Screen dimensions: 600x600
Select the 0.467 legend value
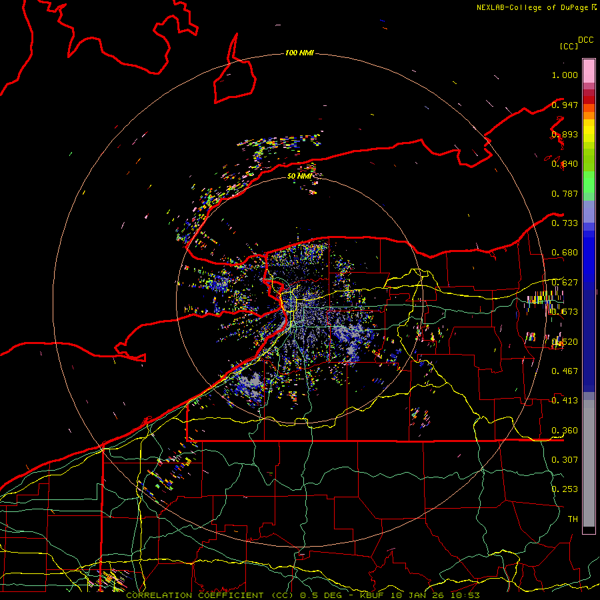point(565,371)
